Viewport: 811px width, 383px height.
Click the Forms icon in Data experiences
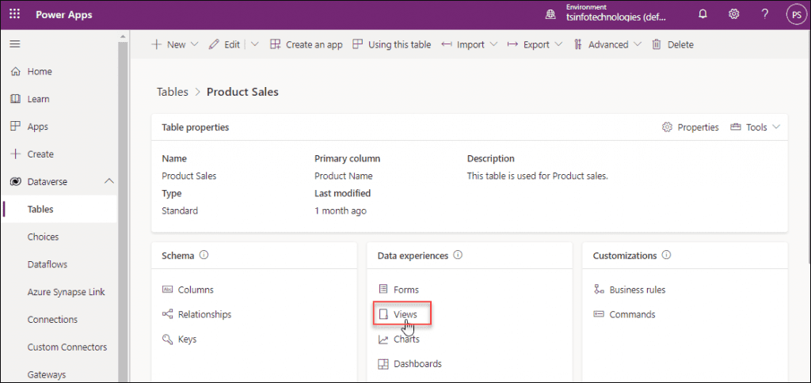coord(383,290)
